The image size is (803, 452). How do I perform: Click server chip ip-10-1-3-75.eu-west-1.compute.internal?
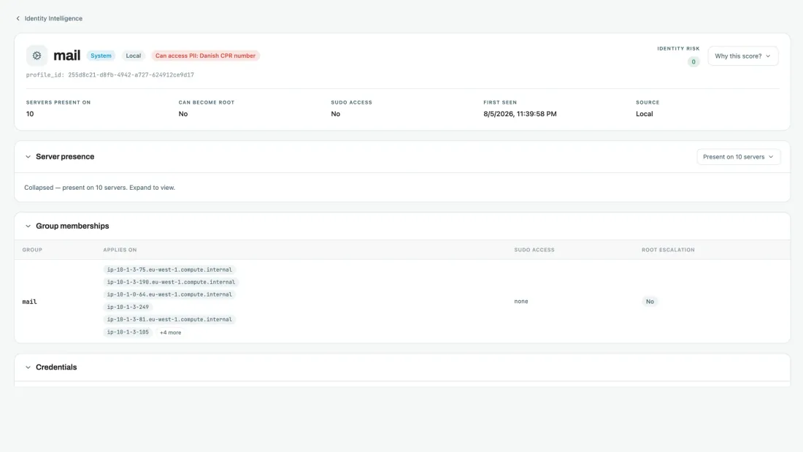tap(169, 269)
